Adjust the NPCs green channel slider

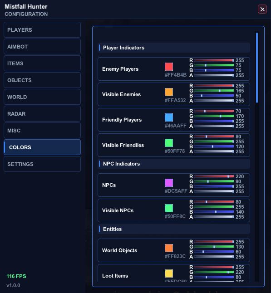click(214, 181)
